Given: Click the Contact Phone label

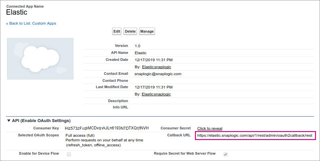Looking at the screenshot, I should click(x=115, y=80).
